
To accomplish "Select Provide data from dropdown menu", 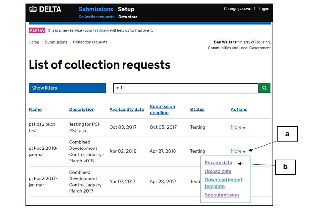I will coord(218,163).
